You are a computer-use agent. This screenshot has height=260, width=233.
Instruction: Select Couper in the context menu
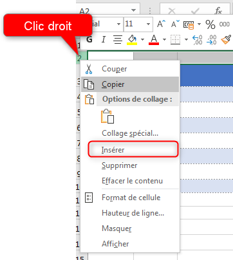tap(130, 69)
